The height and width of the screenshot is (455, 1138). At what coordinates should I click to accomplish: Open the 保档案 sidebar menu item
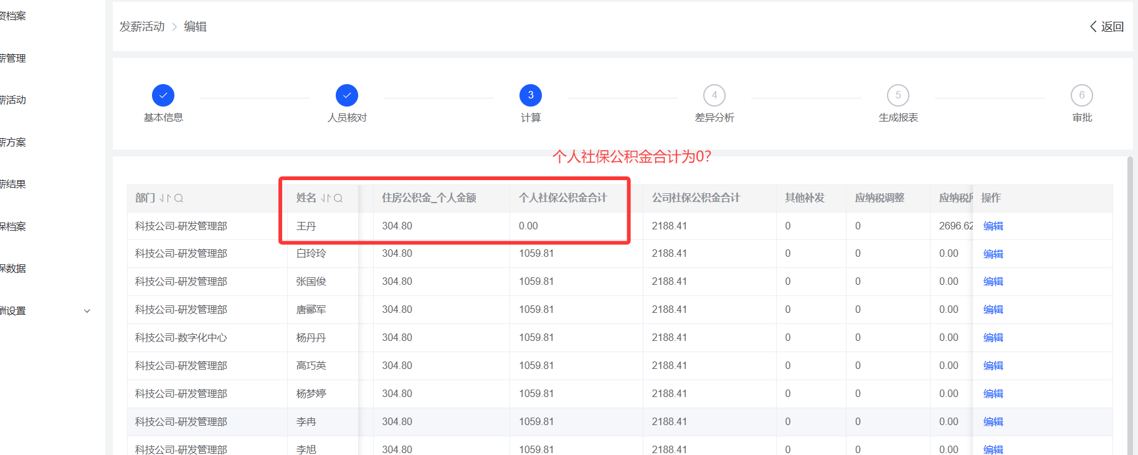tap(12, 227)
